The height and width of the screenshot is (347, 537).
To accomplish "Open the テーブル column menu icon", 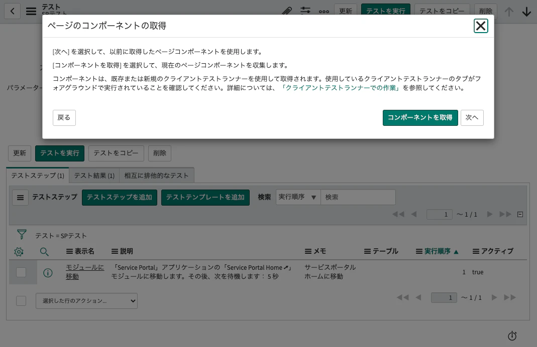I will point(367,252).
